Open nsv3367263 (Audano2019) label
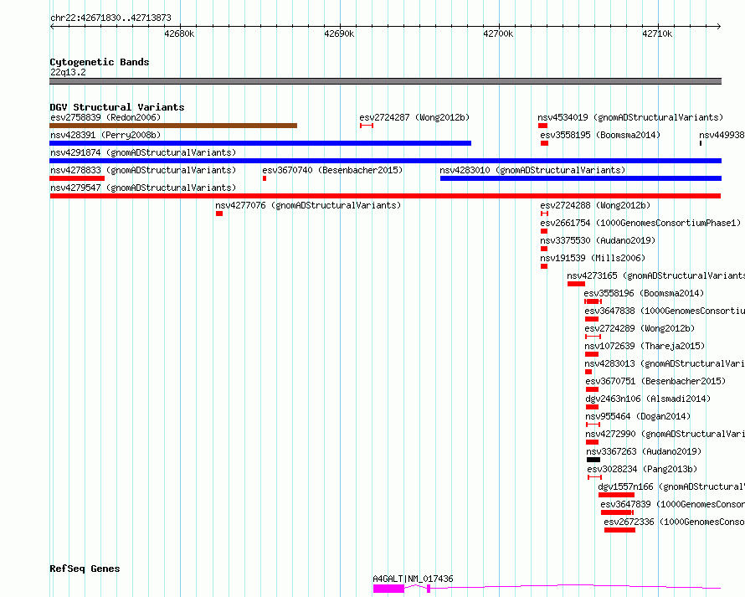This screenshot has width=745, height=597. click(644, 451)
